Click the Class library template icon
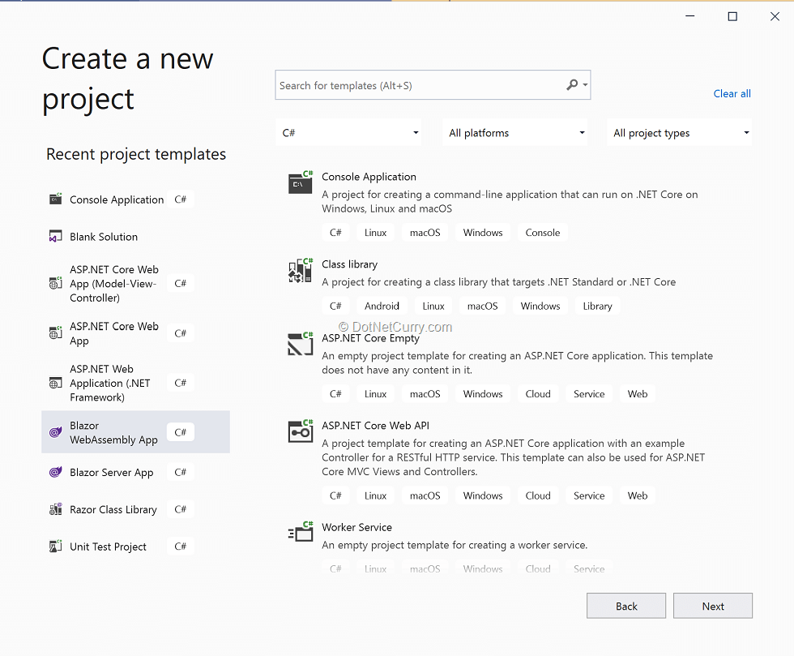 click(x=301, y=270)
